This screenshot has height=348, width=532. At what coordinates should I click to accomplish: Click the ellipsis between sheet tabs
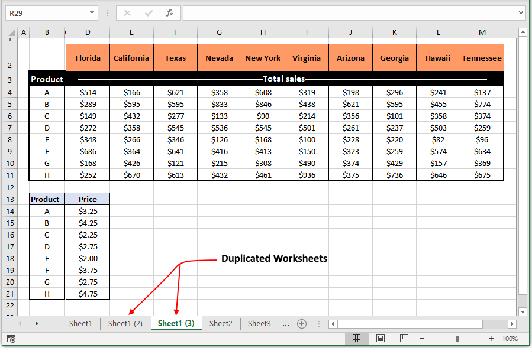coord(285,323)
